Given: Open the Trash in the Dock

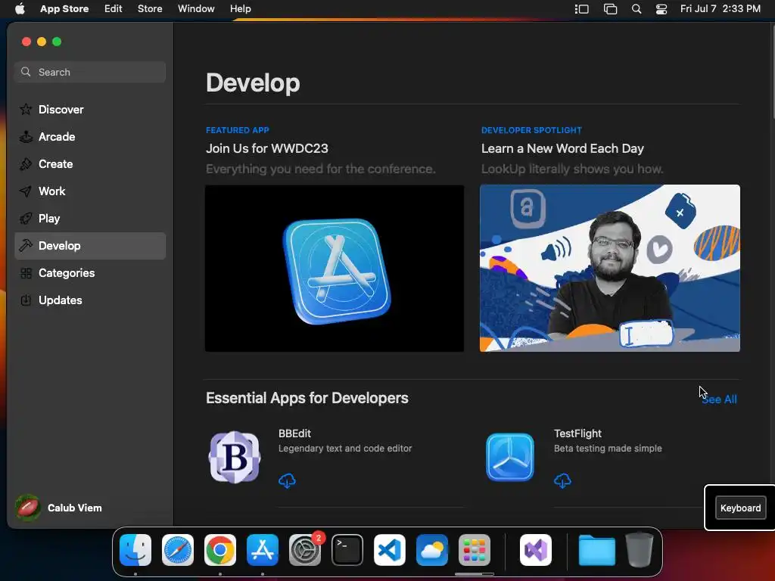Looking at the screenshot, I should (640, 549).
